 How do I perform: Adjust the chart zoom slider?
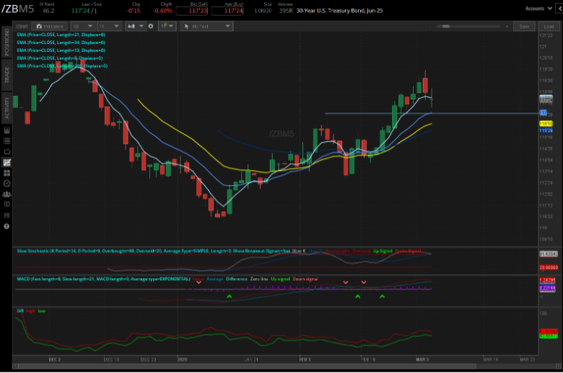468,26
